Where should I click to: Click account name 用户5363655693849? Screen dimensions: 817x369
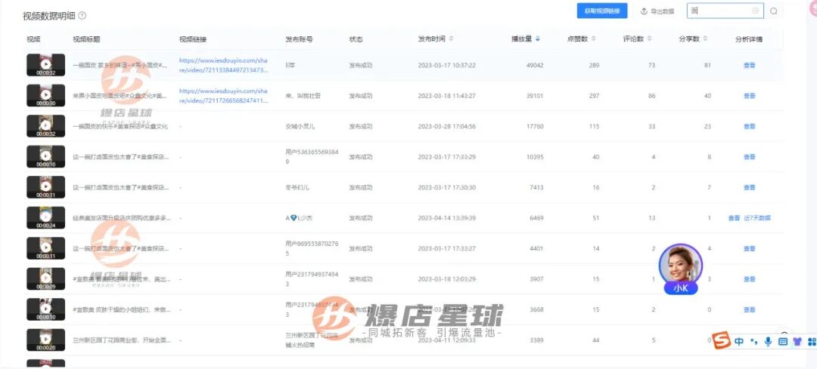click(312, 157)
